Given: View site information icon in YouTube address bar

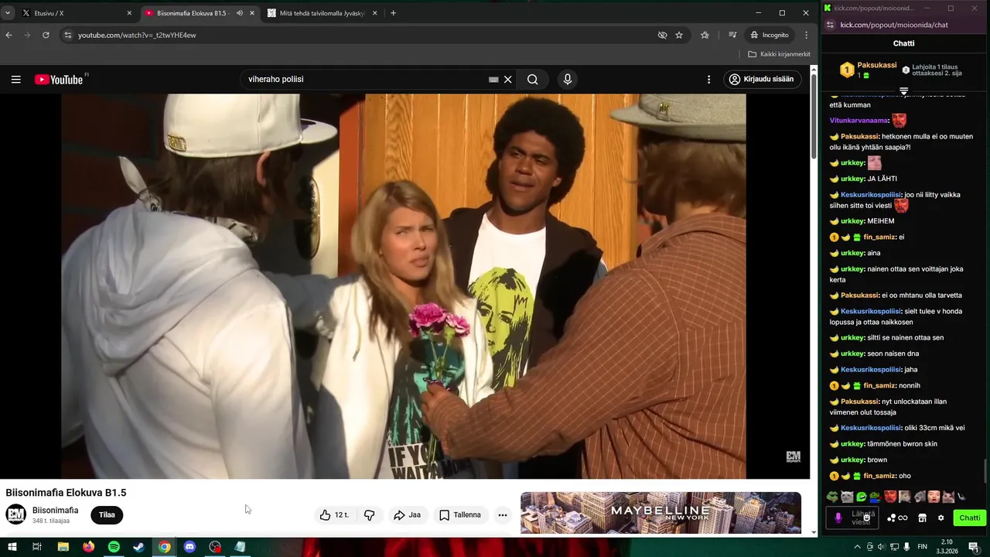Looking at the screenshot, I should pyautogui.click(x=68, y=35).
